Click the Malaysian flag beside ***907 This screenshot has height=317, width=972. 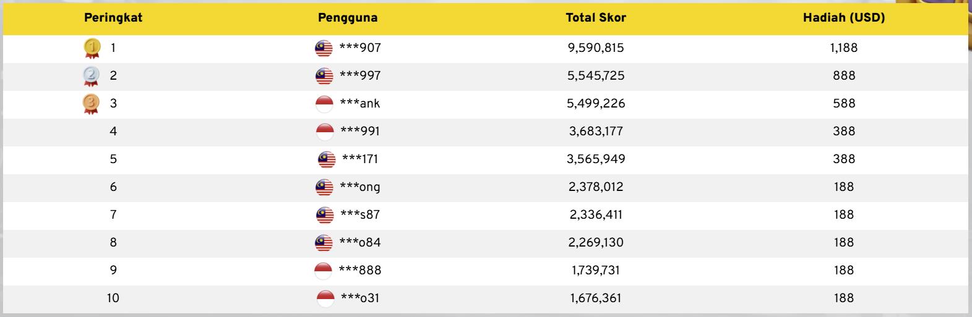[x=324, y=48]
